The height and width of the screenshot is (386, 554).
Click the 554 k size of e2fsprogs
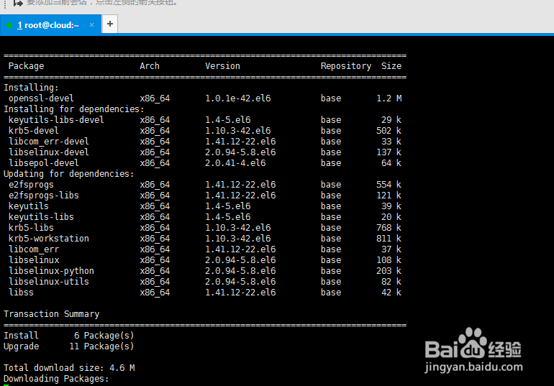point(389,185)
